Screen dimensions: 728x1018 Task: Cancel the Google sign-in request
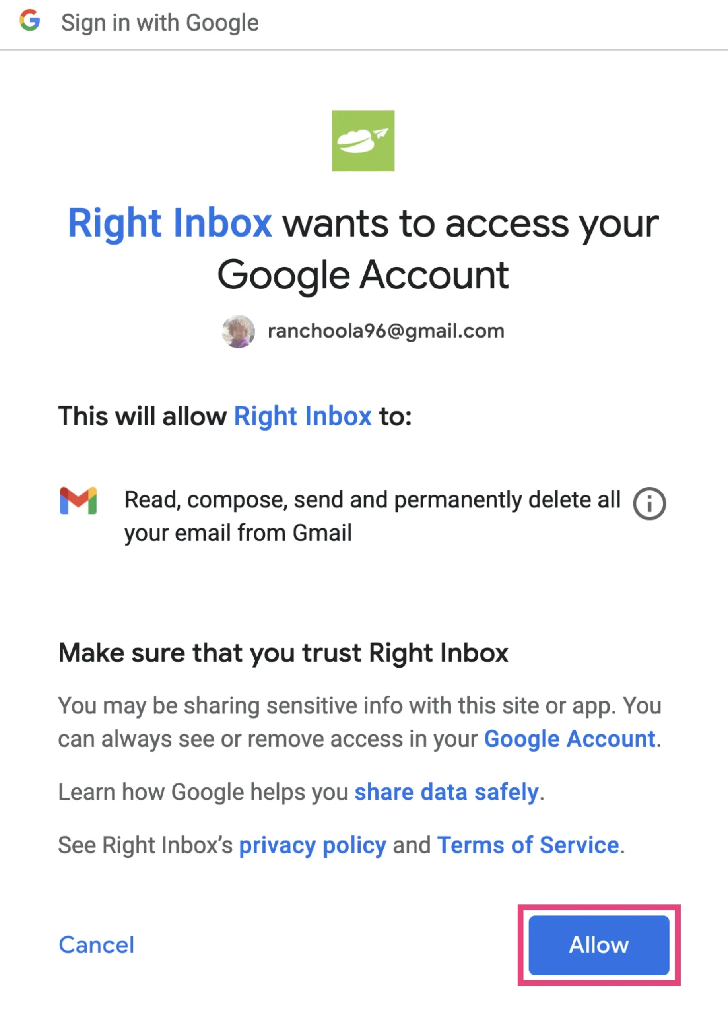pyautogui.click(x=96, y=945)
